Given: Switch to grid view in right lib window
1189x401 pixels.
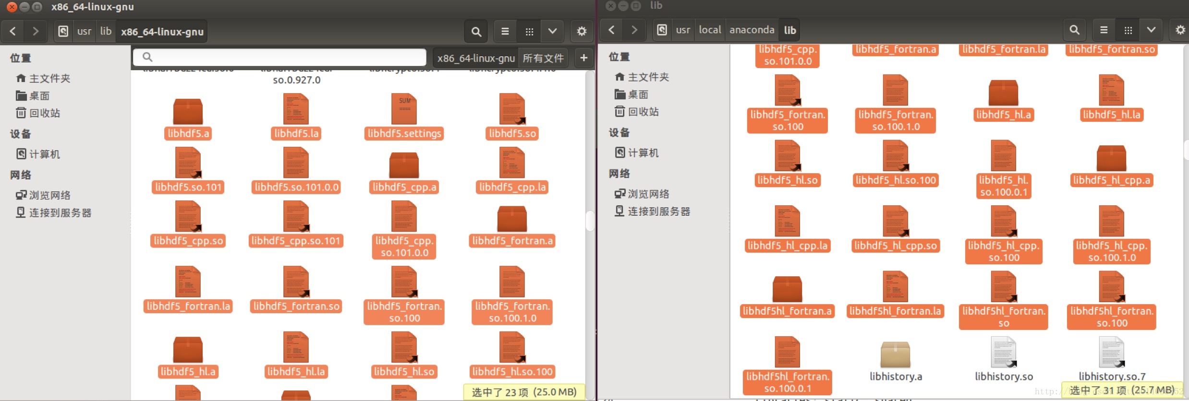Looking at the screenshot, I should click(1128, 30).
